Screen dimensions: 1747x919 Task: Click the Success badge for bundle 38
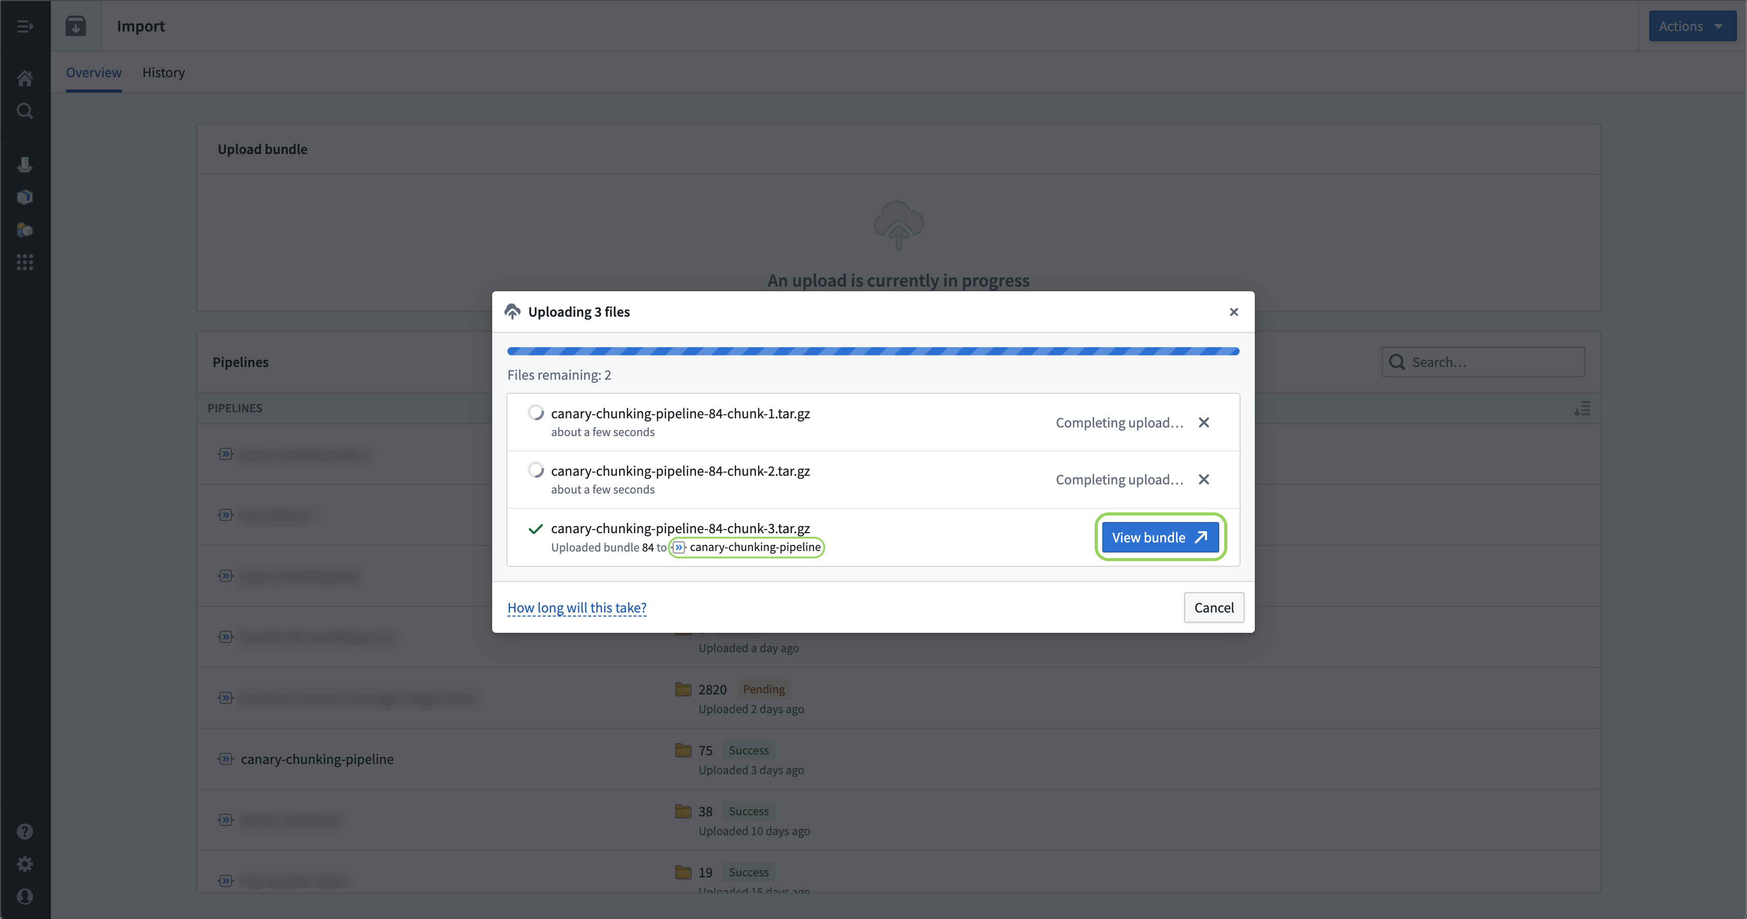click(749, 811)
